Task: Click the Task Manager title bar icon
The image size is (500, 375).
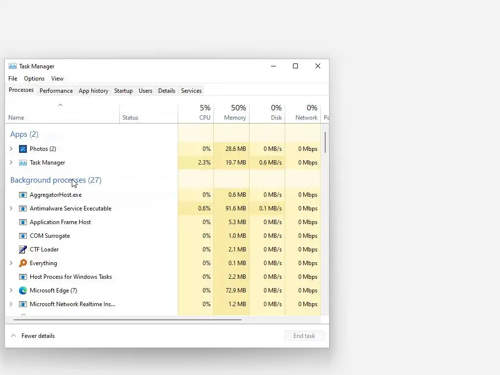Action: coord(12,66)
